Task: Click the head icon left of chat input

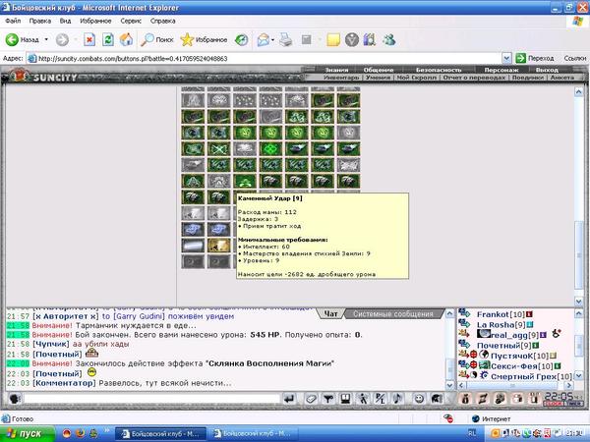Action: pyautogui.click(x=15, y=399)
